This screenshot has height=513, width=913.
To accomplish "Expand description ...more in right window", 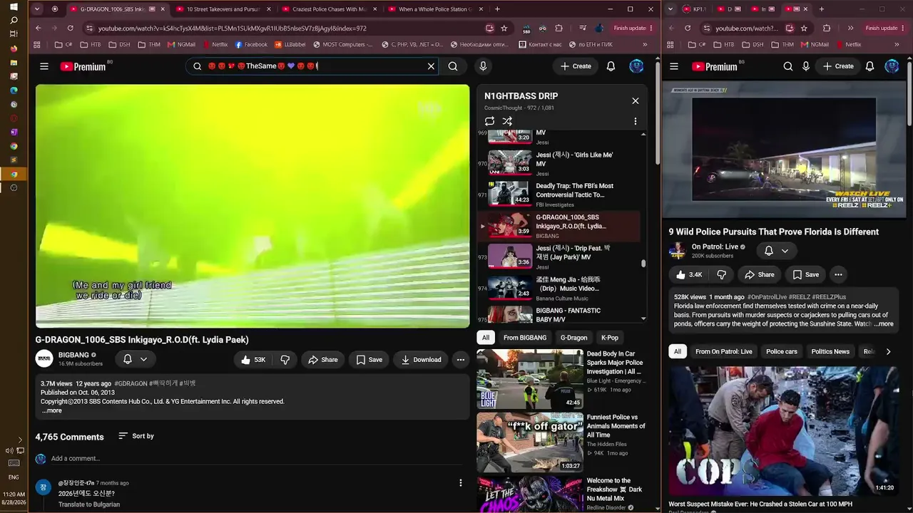I will [x=884, y=324].
